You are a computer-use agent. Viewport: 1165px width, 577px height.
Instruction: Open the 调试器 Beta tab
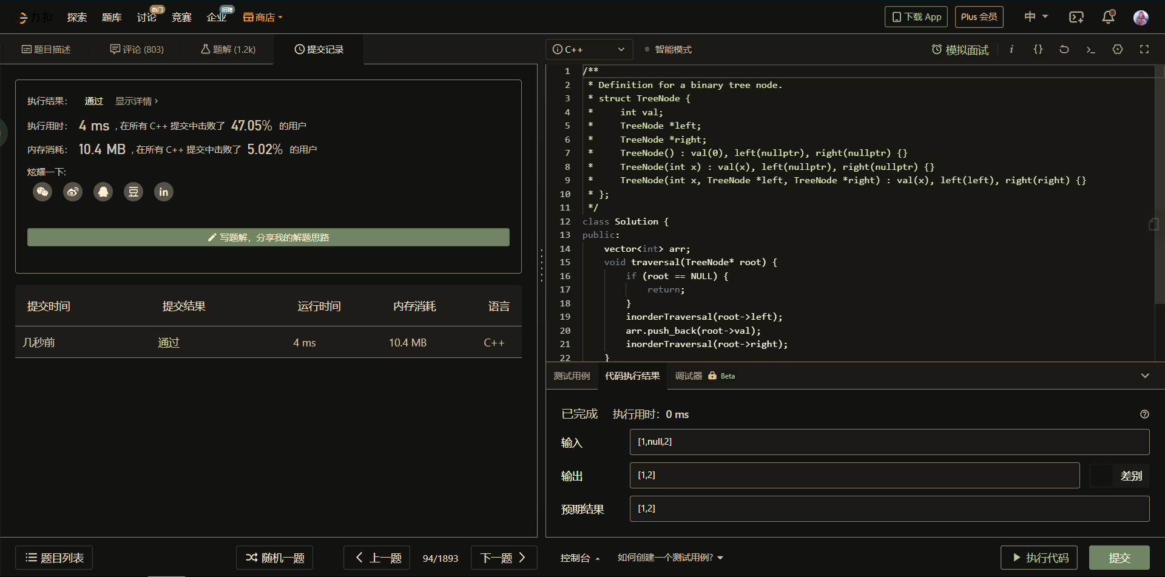705,376
